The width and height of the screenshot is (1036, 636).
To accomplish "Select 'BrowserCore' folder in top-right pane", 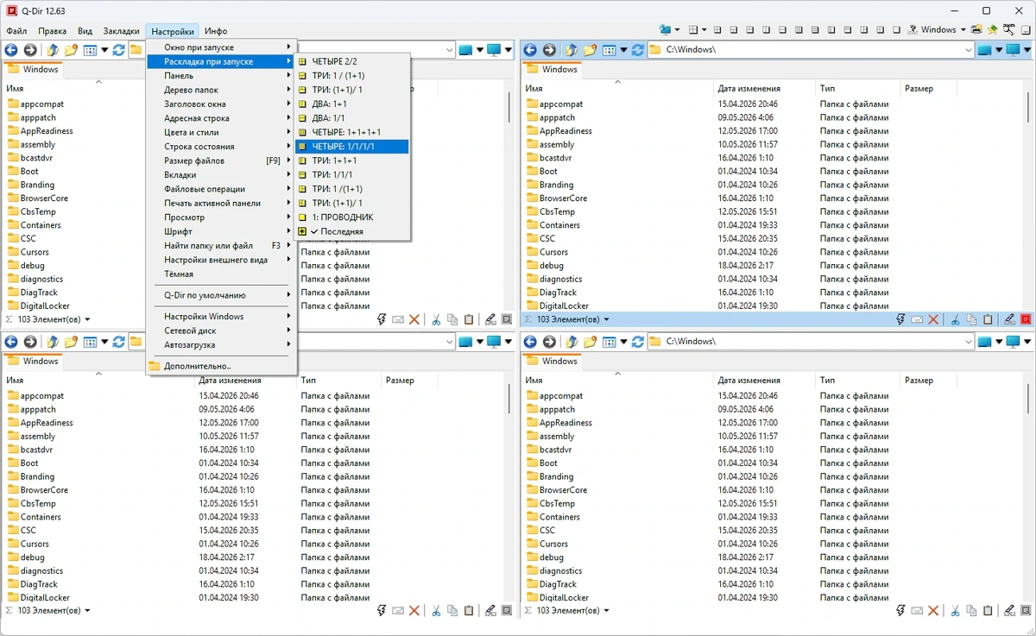I will pos(563,198).
